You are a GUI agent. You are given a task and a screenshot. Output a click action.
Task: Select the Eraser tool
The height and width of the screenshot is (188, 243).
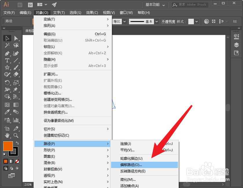click(16, 75)
